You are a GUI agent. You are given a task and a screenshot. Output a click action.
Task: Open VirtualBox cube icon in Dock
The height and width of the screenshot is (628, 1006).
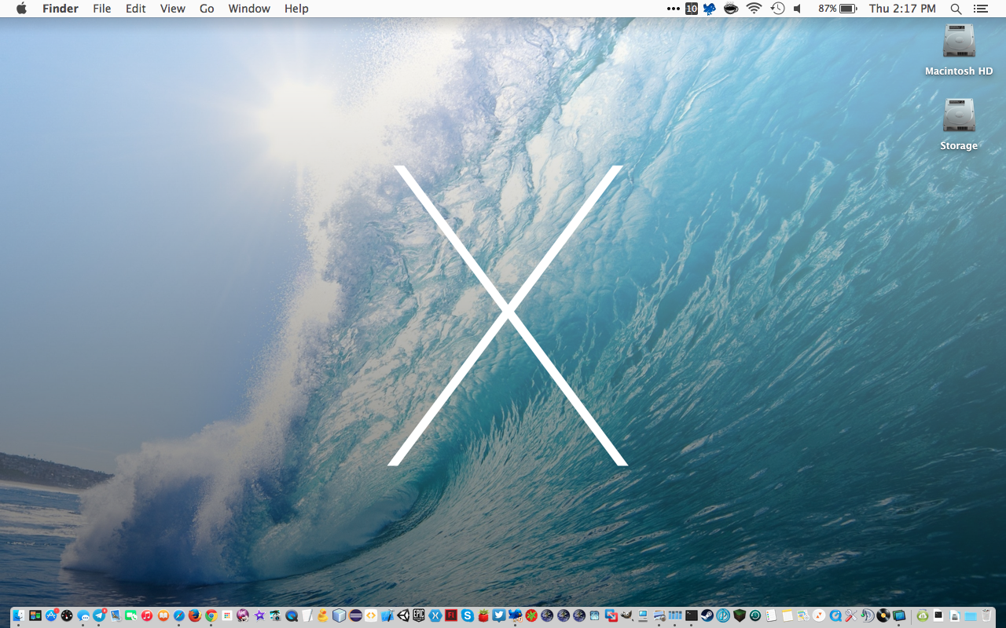click(340, 615)
